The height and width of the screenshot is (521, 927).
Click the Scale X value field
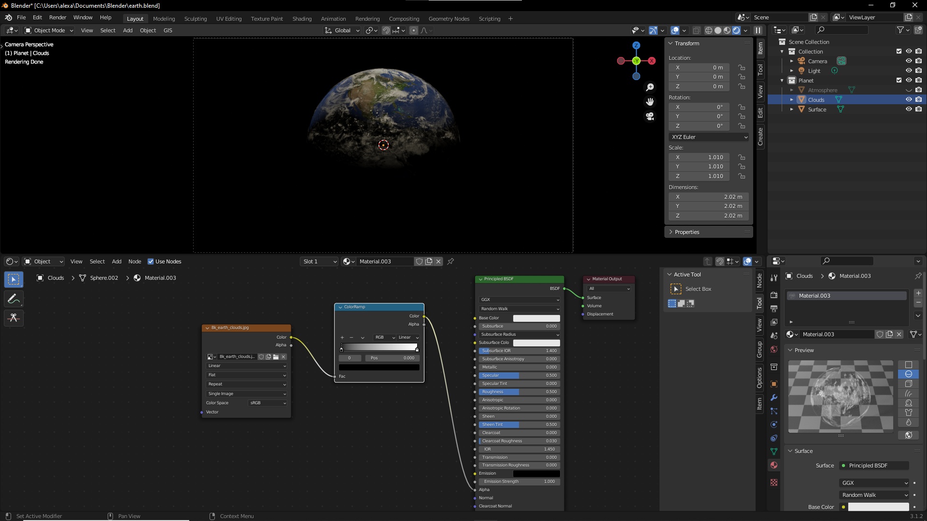(699, 157)
